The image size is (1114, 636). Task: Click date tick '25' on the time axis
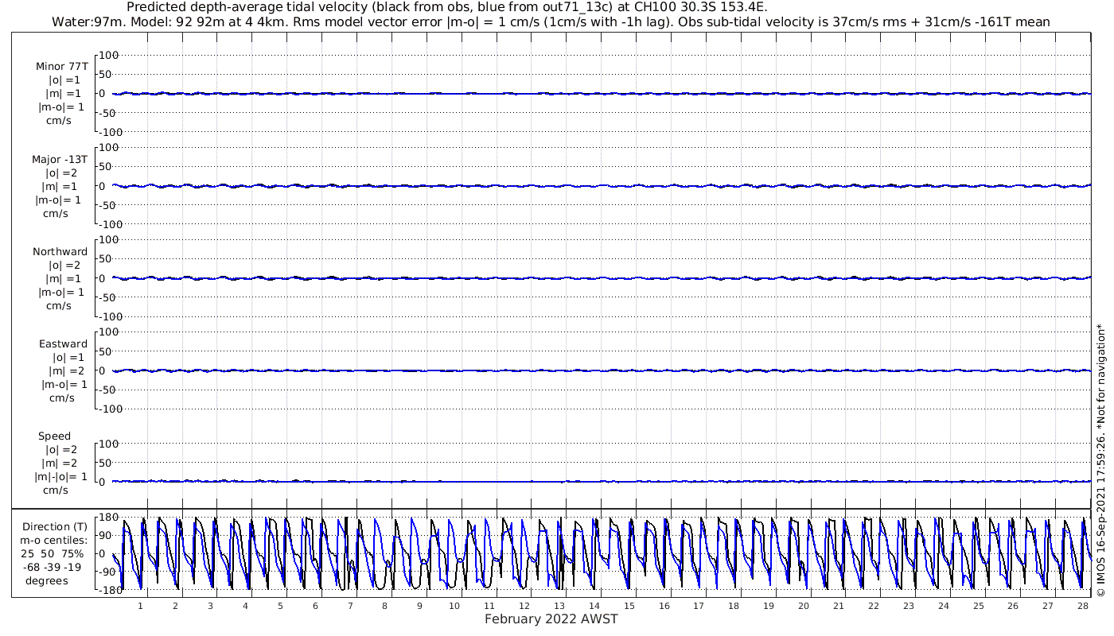[x=977, y=606]
